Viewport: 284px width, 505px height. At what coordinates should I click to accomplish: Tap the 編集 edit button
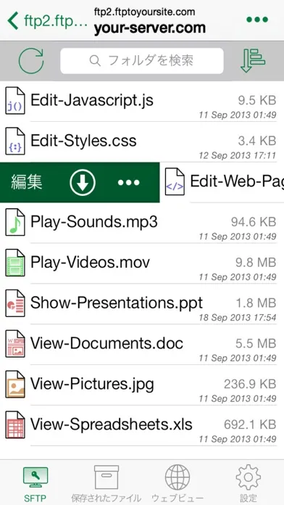pyautogui.click(x=27, y=183)
